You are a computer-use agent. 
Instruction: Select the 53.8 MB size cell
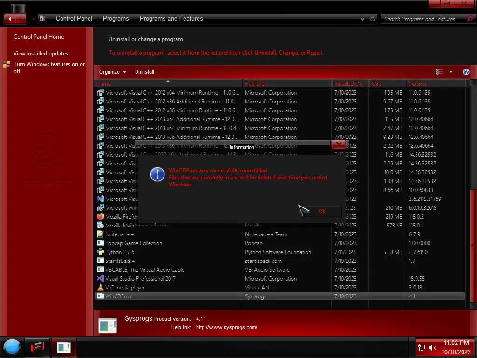393,252
